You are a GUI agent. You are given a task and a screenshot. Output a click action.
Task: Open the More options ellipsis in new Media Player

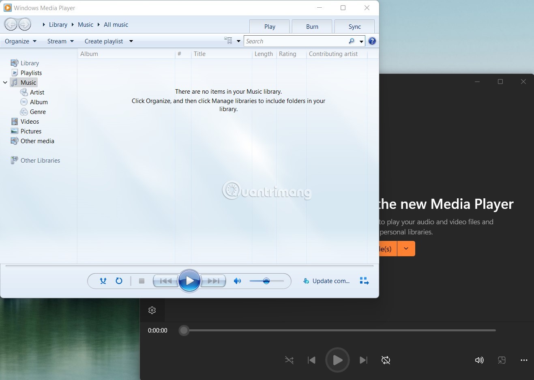pyautogui.click(x=524, y=360)
